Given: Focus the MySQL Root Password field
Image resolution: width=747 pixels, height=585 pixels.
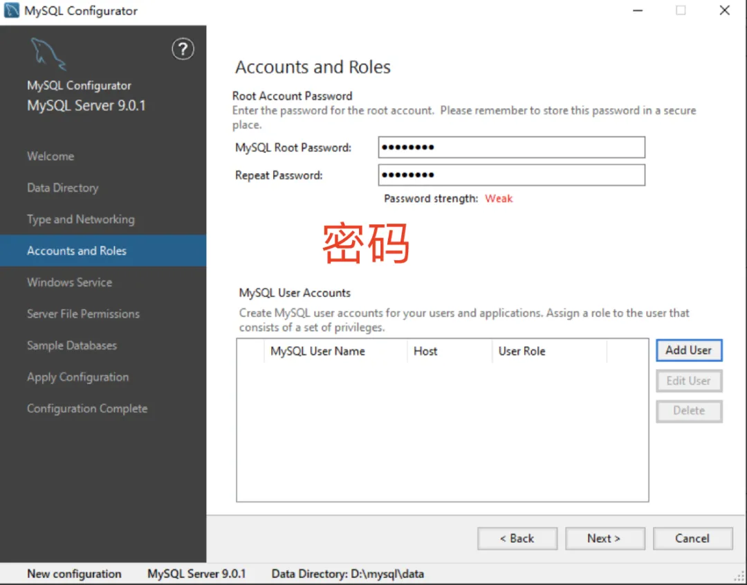Looking at the screenshot, I should pos(512,147).
